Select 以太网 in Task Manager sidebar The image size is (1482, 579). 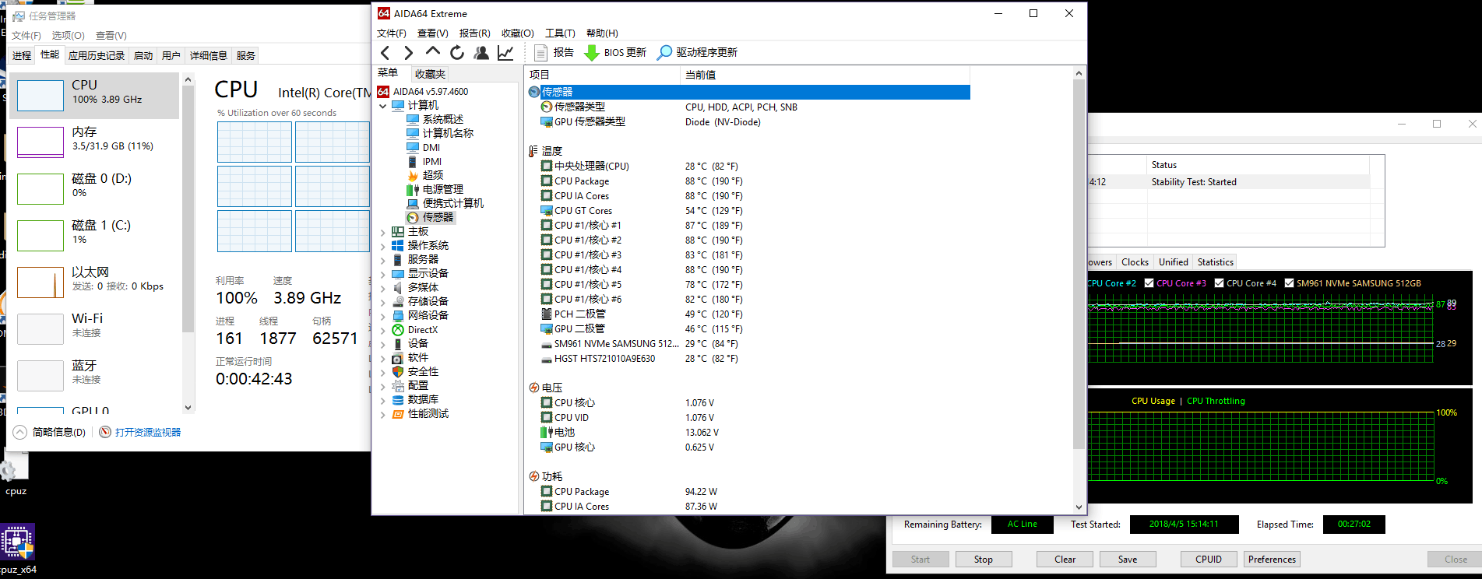(95, 282)
